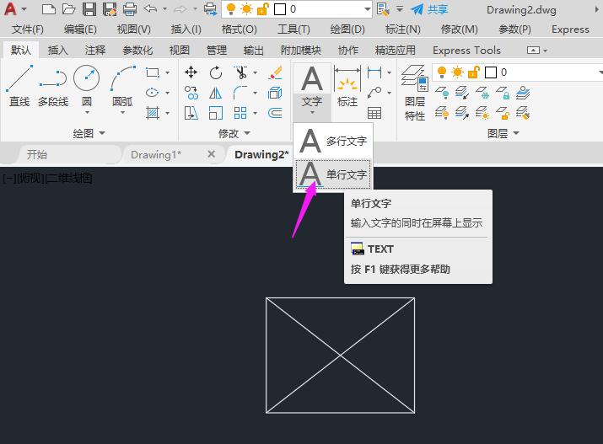Click the Ellipse draw icon

[x=153, y=93]
